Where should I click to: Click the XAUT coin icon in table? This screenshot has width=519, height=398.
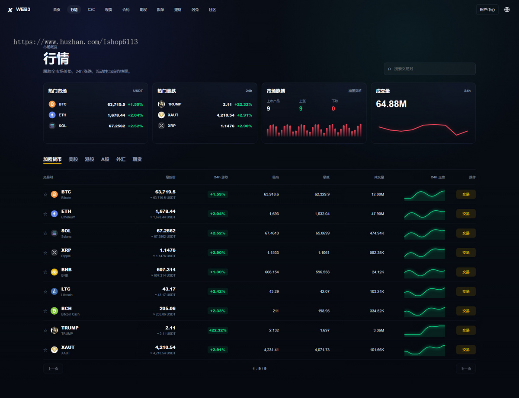click(54, 350)
